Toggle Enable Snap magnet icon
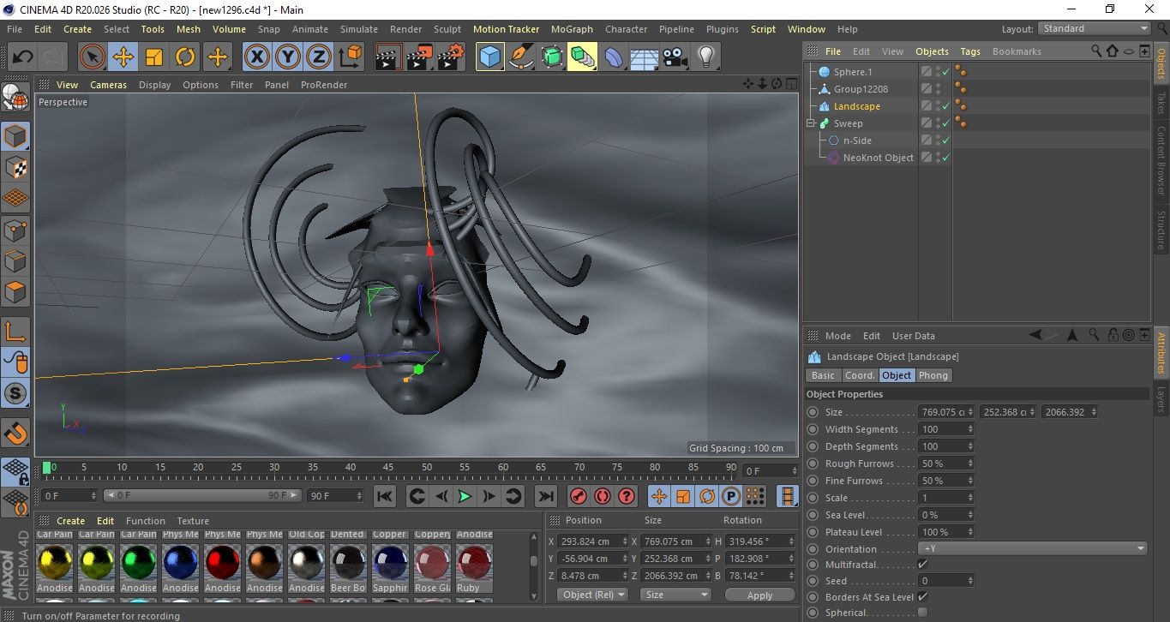The height and width of the screenshot is (622, 1170). [15, 433]
